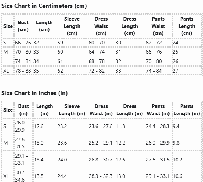Click the 25.2 - 29.1 dress waist cell
203x182 pixels.
tap(101, 143)
